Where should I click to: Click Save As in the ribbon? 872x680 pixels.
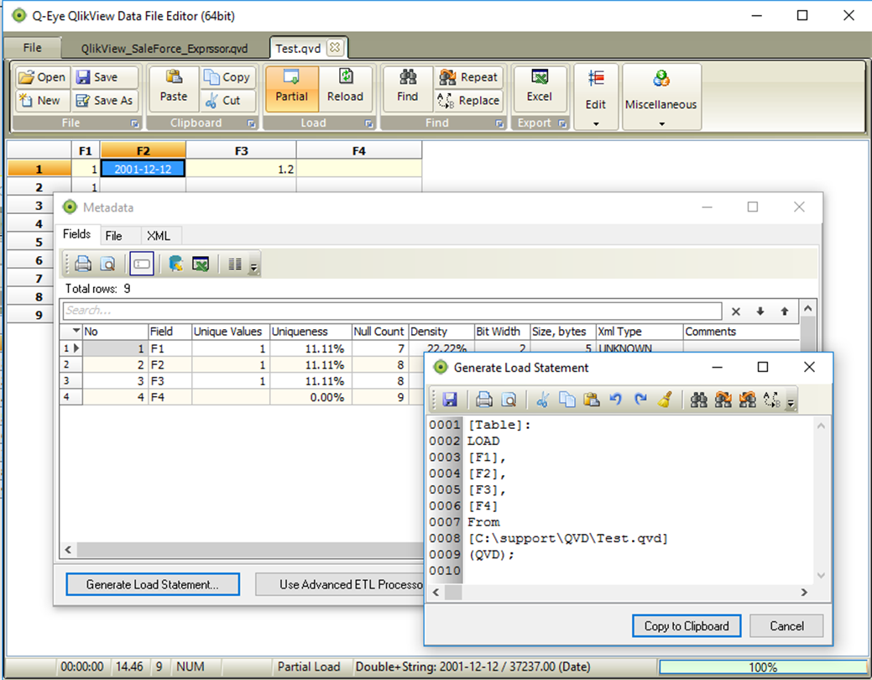(x=105, y=101)
